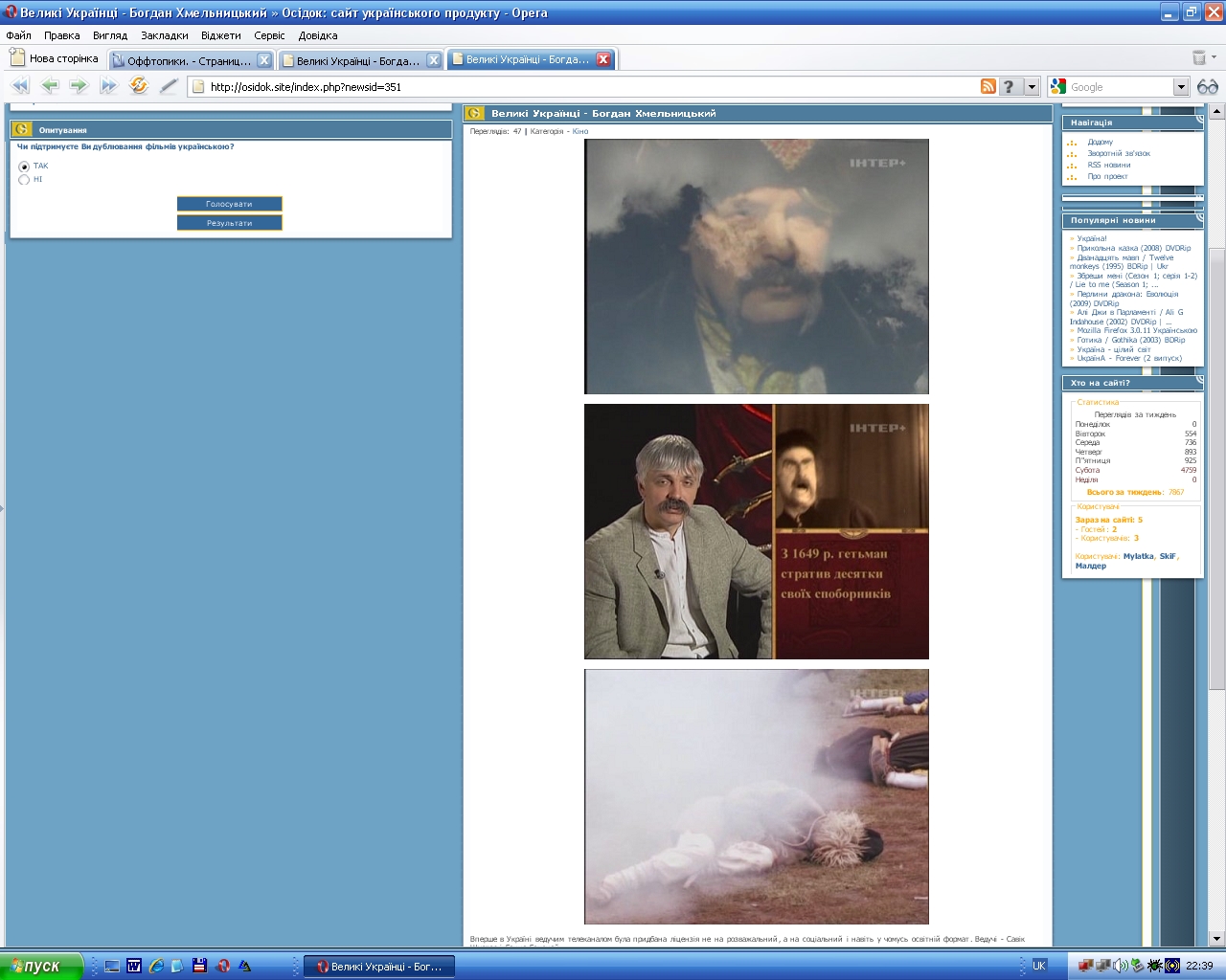Launch Internet Explorer from quick launch
The width and height of the screenshot is (1226, 980).
tap(155, 966)
